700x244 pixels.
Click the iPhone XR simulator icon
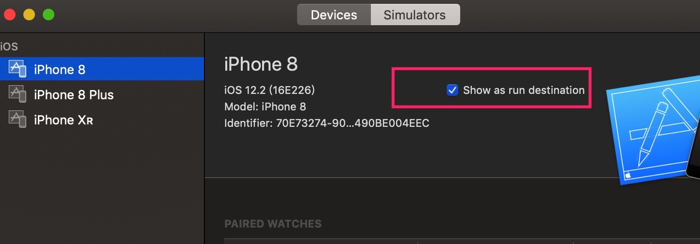(x=17, y=119)
